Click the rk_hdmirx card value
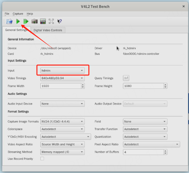The height and width of the screenshot is (173, 189). [x=47, y=54]
